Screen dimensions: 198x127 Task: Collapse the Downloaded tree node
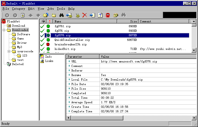(x=4, y=30)
